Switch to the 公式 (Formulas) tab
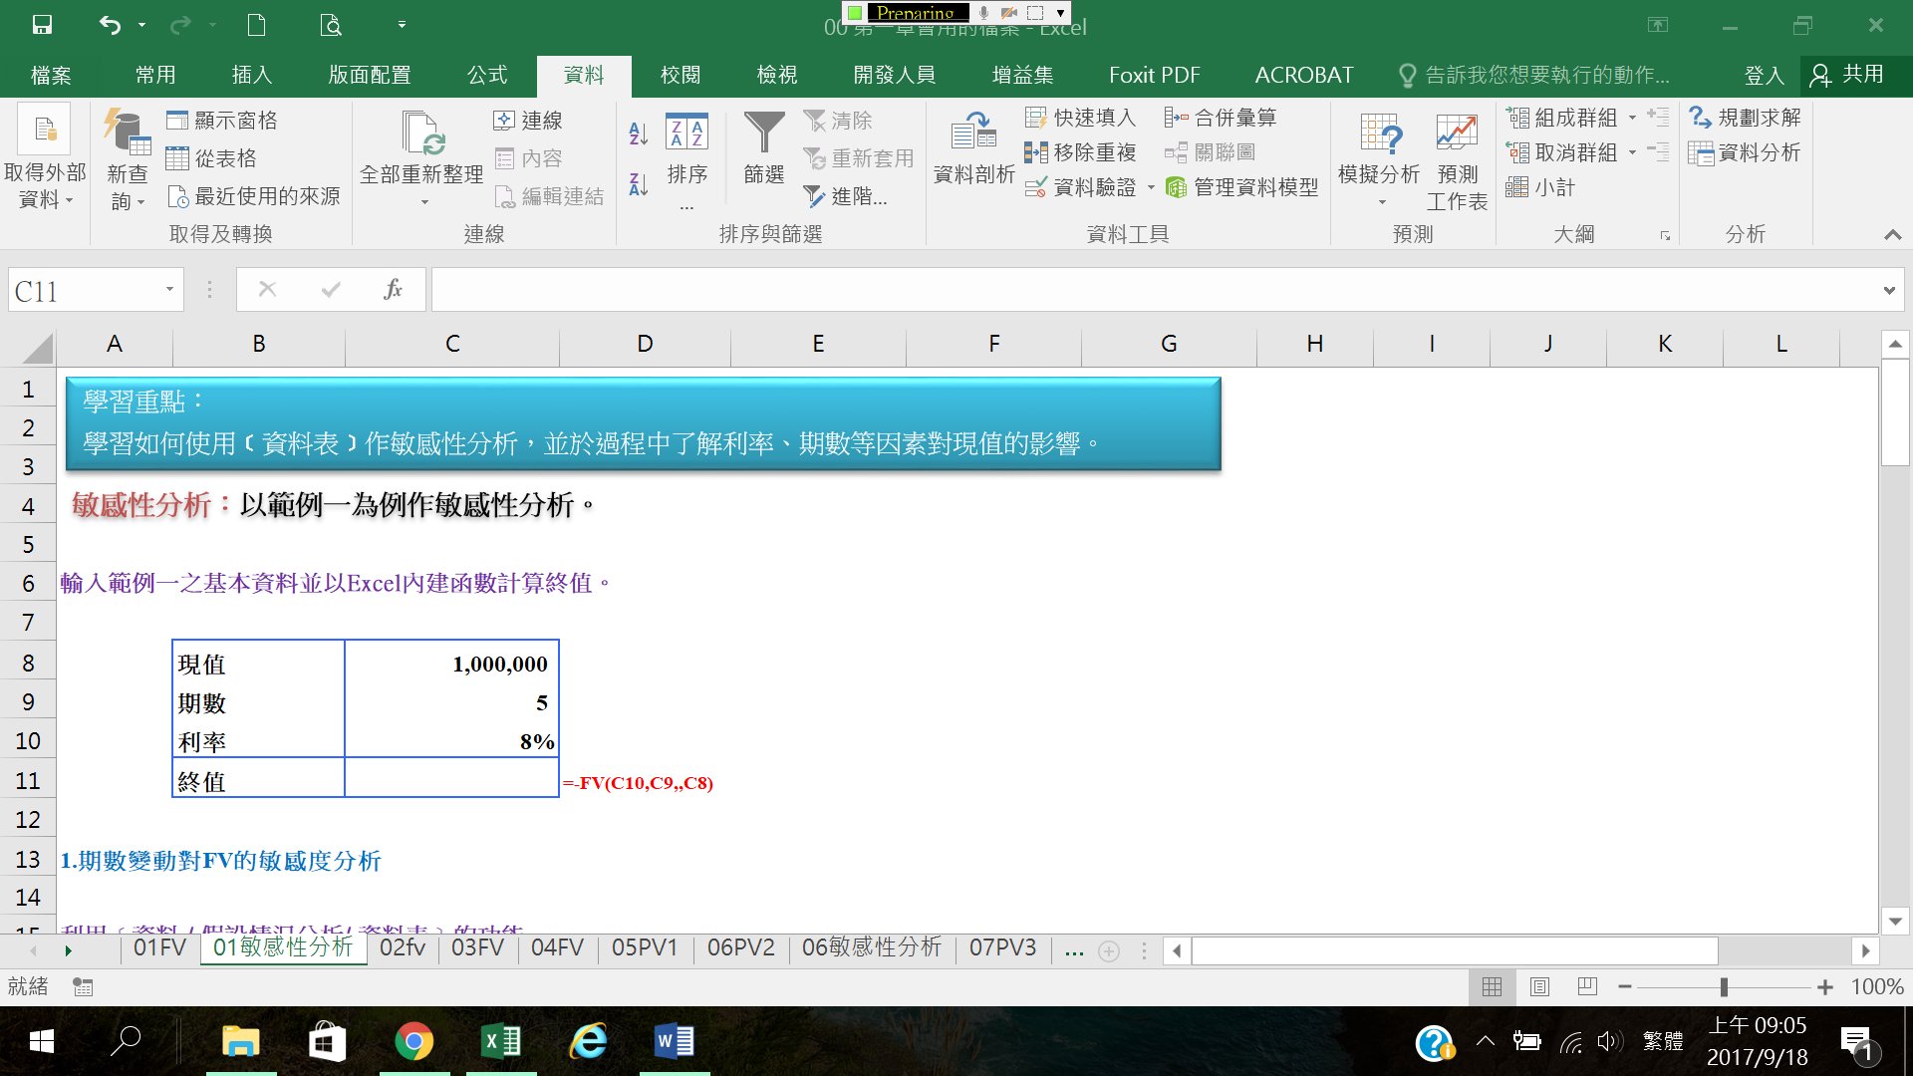This screenshot has width=1913, height=1076. 487,75
